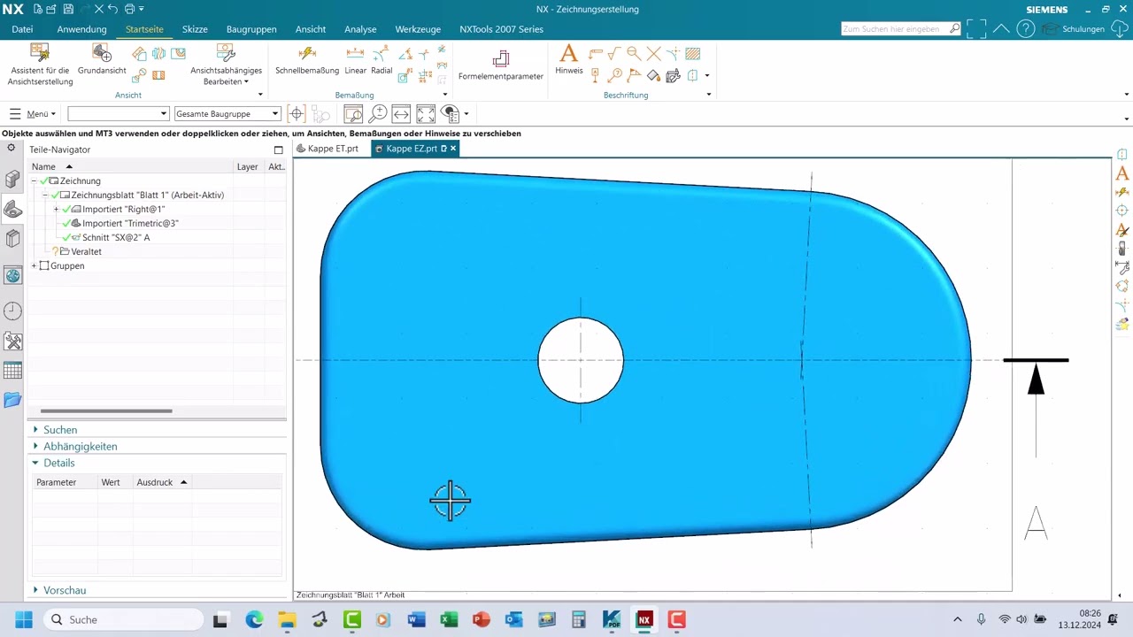Viewport: 1133px width, 637px height.
Task: Pick the surface finish symbol icon
Action: pos(614,54)
